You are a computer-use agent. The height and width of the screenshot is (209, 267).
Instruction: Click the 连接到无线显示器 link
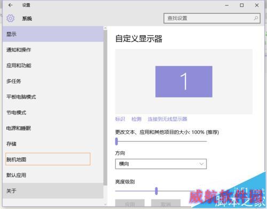click(x=167, y=119)
